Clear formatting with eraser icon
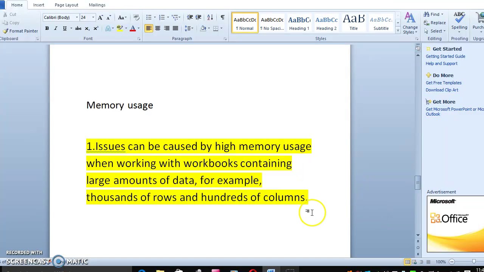This screenshot has width=484, height=272. (x=137, y=17)
